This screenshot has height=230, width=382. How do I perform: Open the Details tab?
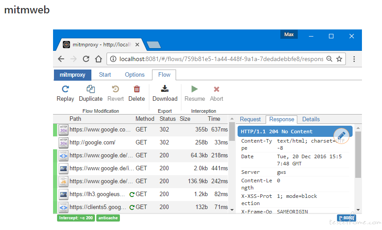pyautogui.click(x=311, y=119)
